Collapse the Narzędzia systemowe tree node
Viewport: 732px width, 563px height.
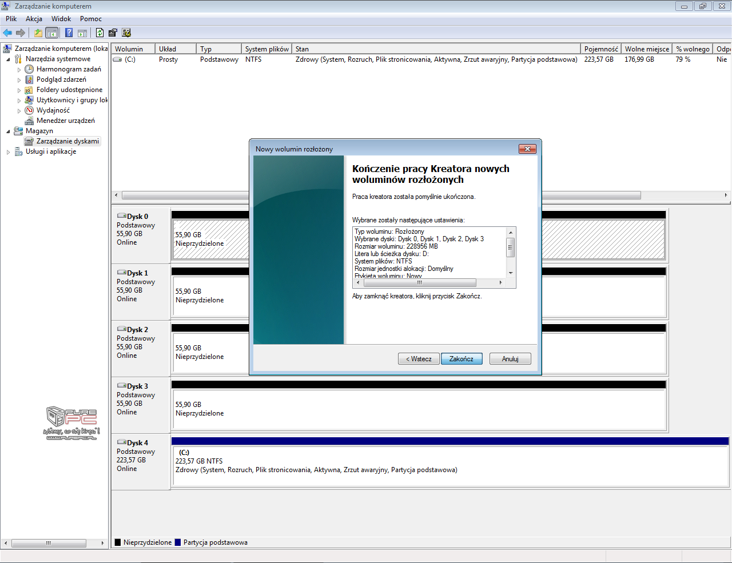[8, 59]
